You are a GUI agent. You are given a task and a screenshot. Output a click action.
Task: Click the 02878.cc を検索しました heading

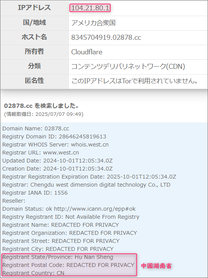[42, 106]
